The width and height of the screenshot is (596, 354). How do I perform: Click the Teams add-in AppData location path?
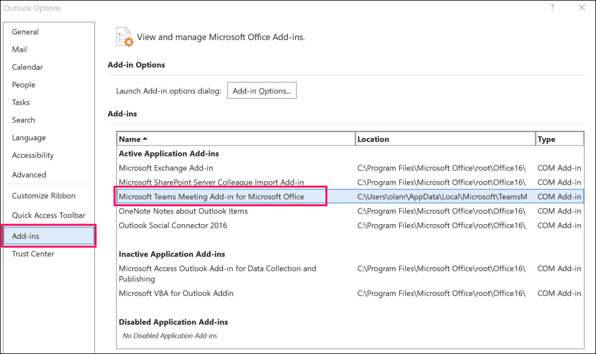(x=442, y=197)
